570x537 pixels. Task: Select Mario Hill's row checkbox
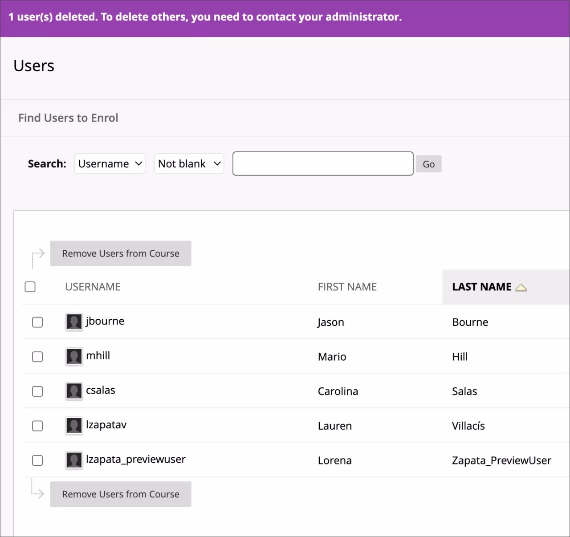37,357
